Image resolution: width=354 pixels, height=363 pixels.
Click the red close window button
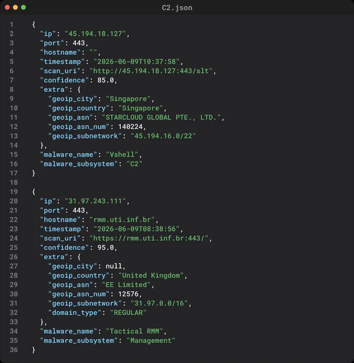point(7,7)
